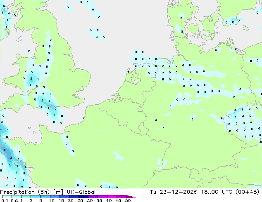
Task: Pick the legend swatch between 10 and 15
Action: 55,197
